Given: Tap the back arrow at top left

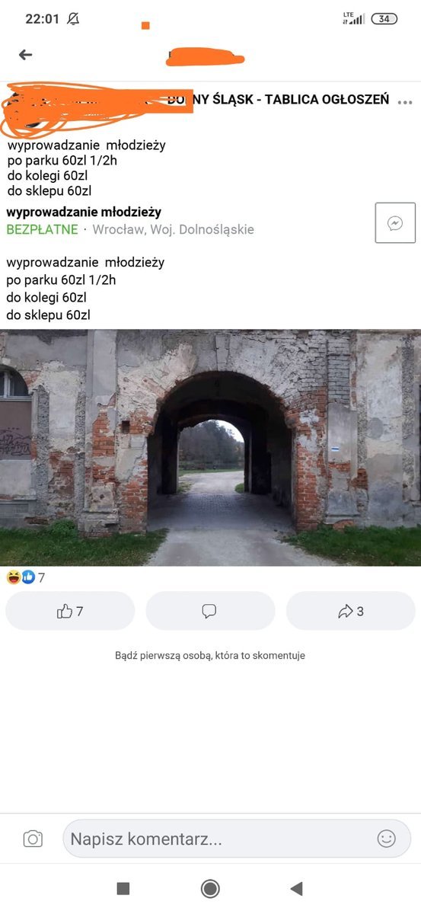Looking at the screenshot, I should pyautogui.click(x=26, y=55).
